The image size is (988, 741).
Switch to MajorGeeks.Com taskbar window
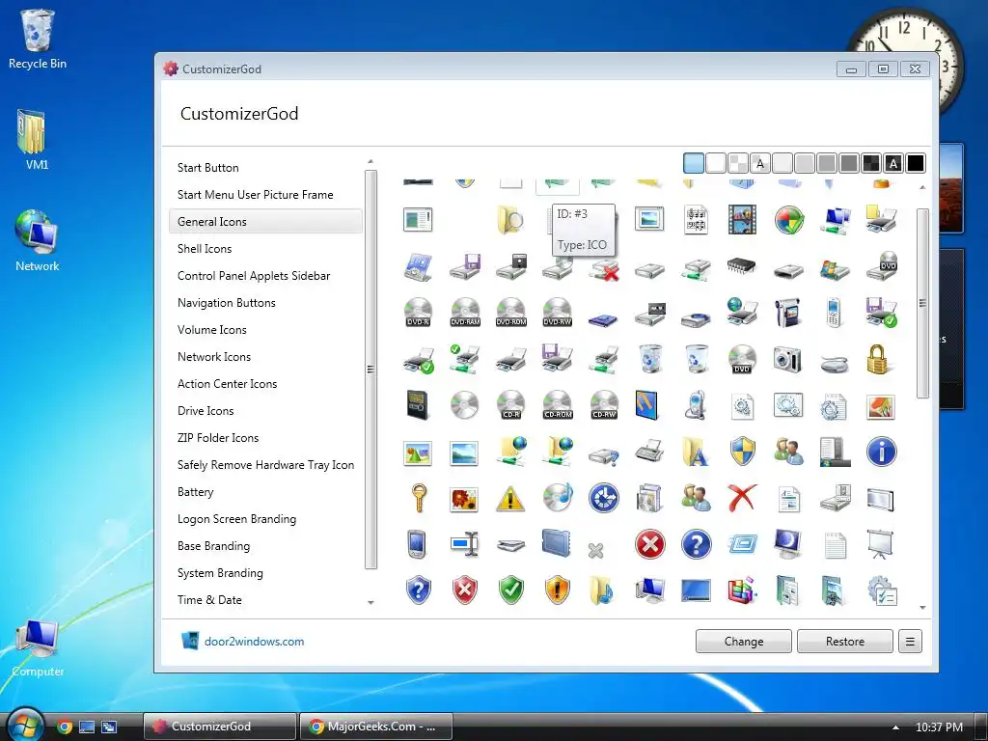(375, 727)
